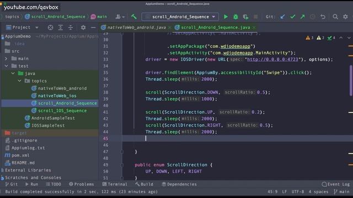The width and height of the screenshot is (353, 198).
Task: Expand the main folder
Action: [x=6, y=59]
